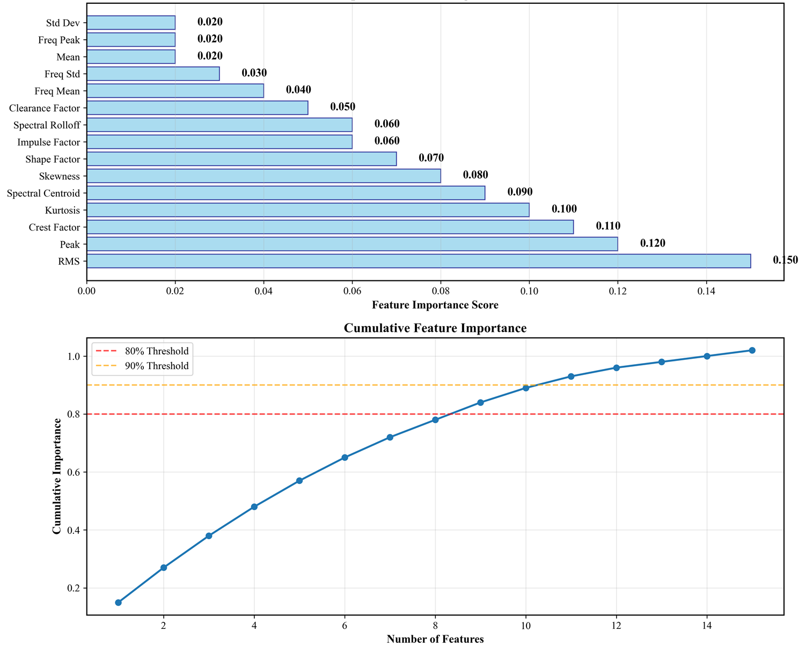This screenshot has width=805, height=652.
Task: Click the RMS horizontal bar
Action: click(x=419, y=261)
